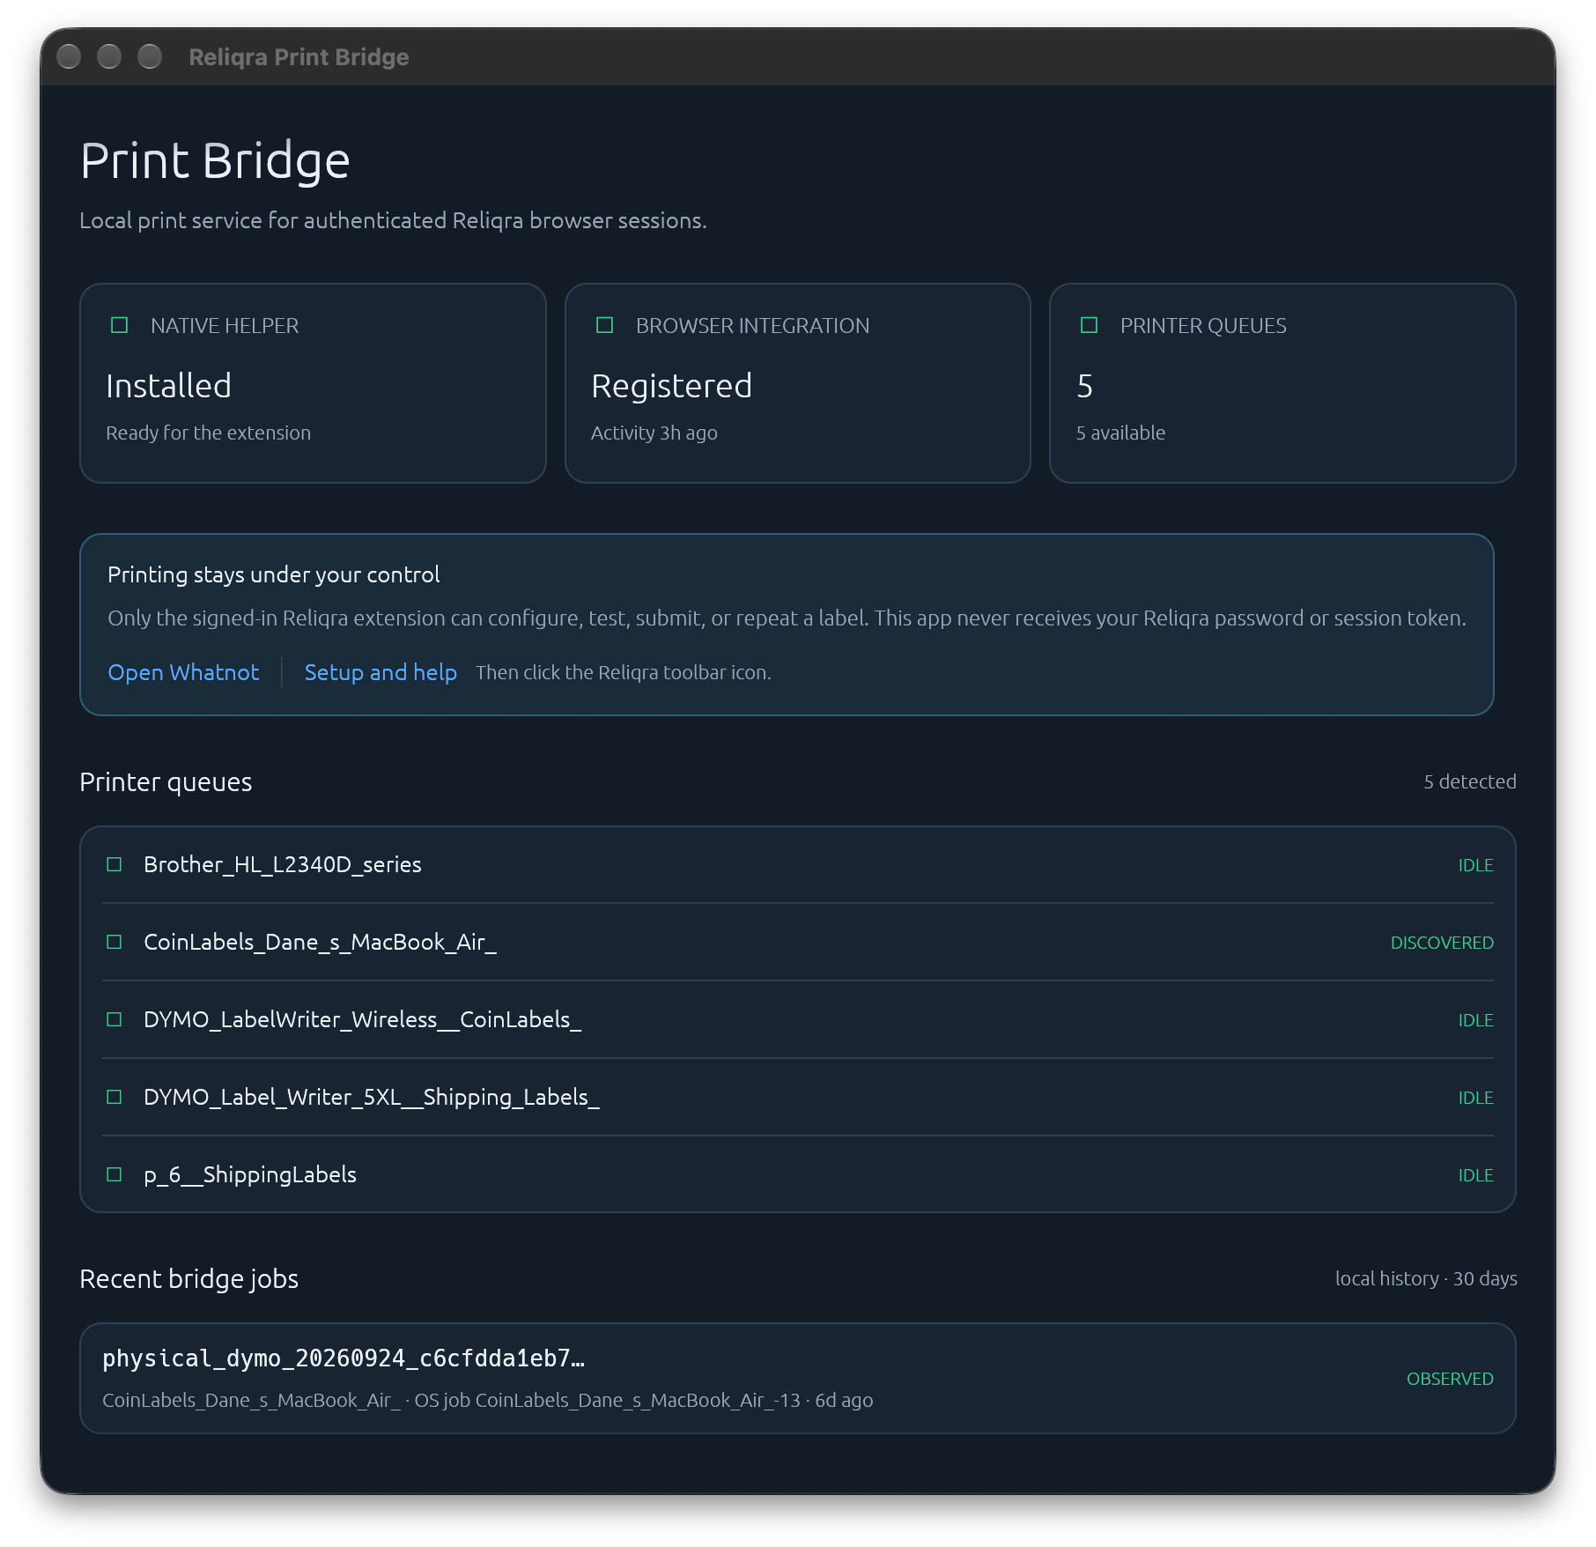Select the CoinLabels_Dane_s_MacBook_Air_ queue name
The image size is (1596, 1547).
pos(320,942)
